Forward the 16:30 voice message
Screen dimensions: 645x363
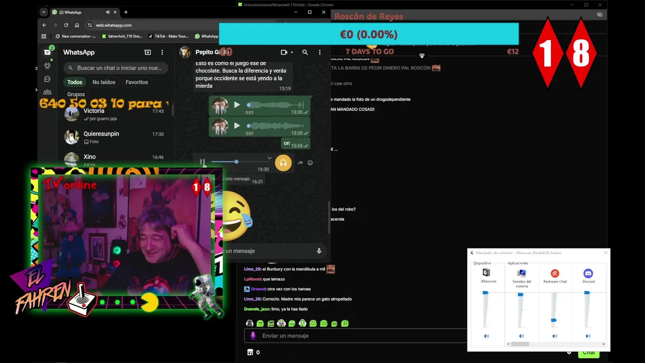[300, 163]
